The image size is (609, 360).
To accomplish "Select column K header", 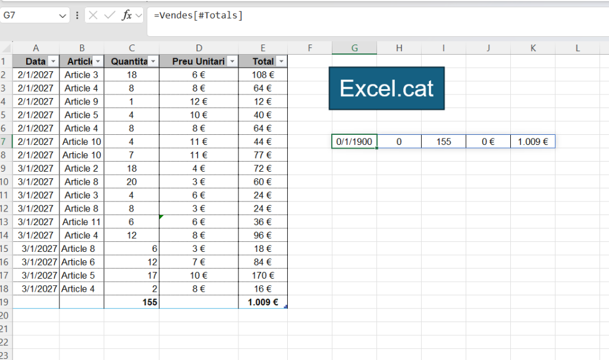I will (x=533, y=48).
